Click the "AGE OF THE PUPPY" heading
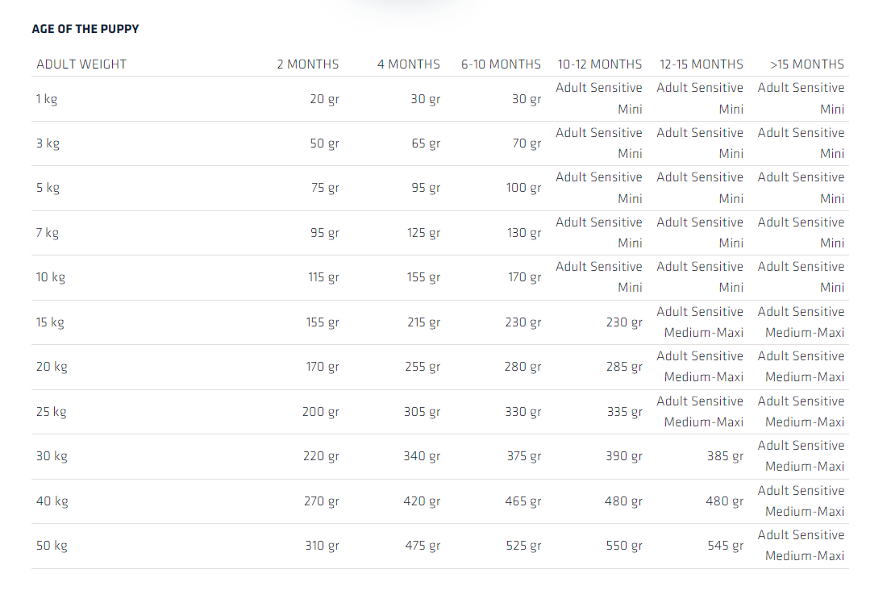 [85, 29]
